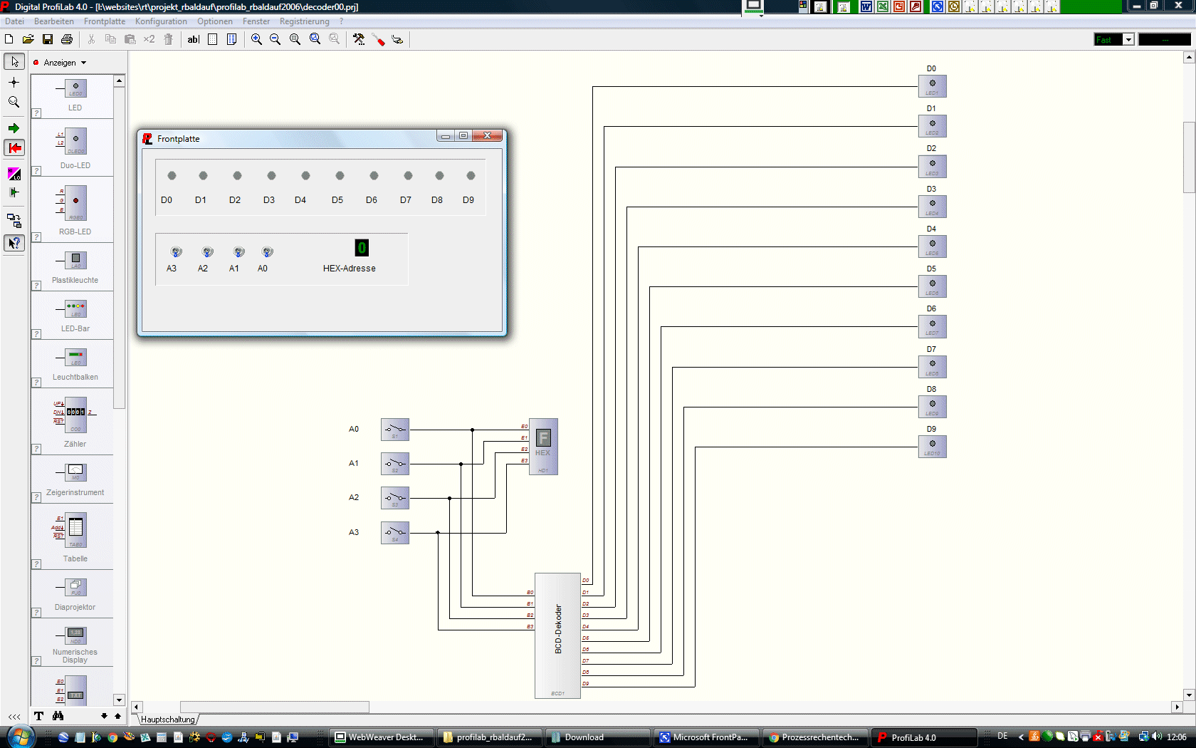Viewport: 1196px width, 748px height.
Task: Toggle switch A1 on the Frontplatte
Action: (238, 251)
